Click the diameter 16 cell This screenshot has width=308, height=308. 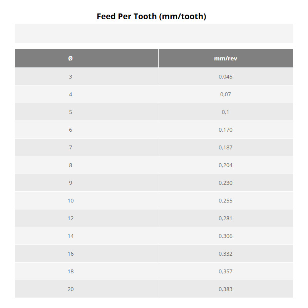70,254
